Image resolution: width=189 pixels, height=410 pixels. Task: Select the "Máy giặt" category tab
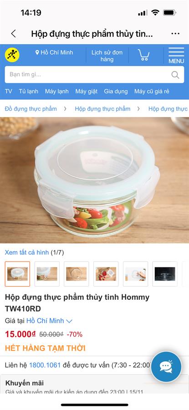click(x=86, y=91)
